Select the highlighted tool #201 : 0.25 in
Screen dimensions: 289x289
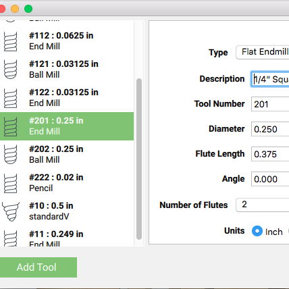(67, 126)
